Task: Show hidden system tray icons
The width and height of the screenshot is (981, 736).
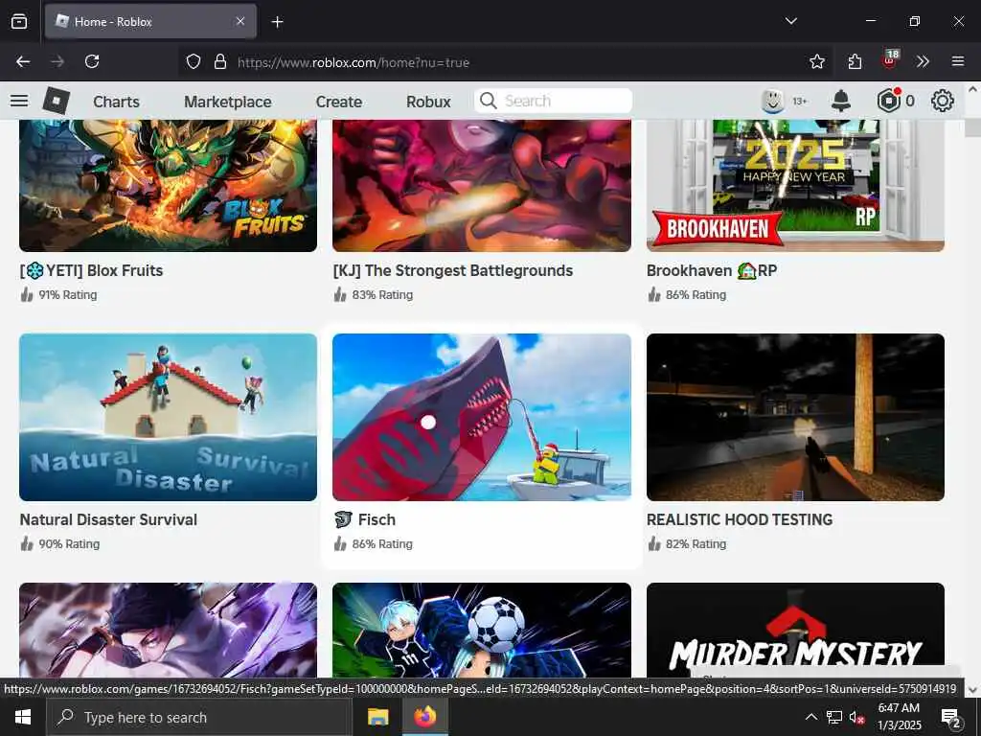Action: point(810,717)
